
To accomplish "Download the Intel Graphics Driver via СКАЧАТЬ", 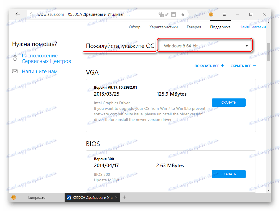I will 228,102.
